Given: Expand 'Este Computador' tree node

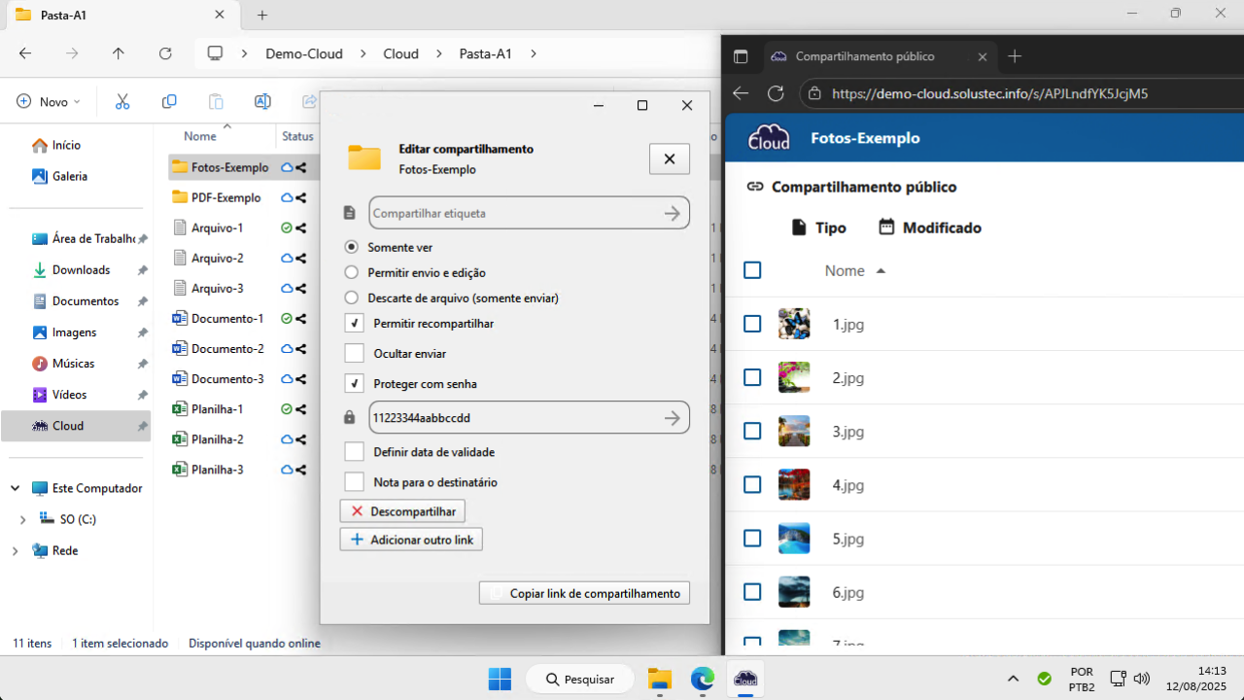Looking at the screenshot, I should [16, 489].
